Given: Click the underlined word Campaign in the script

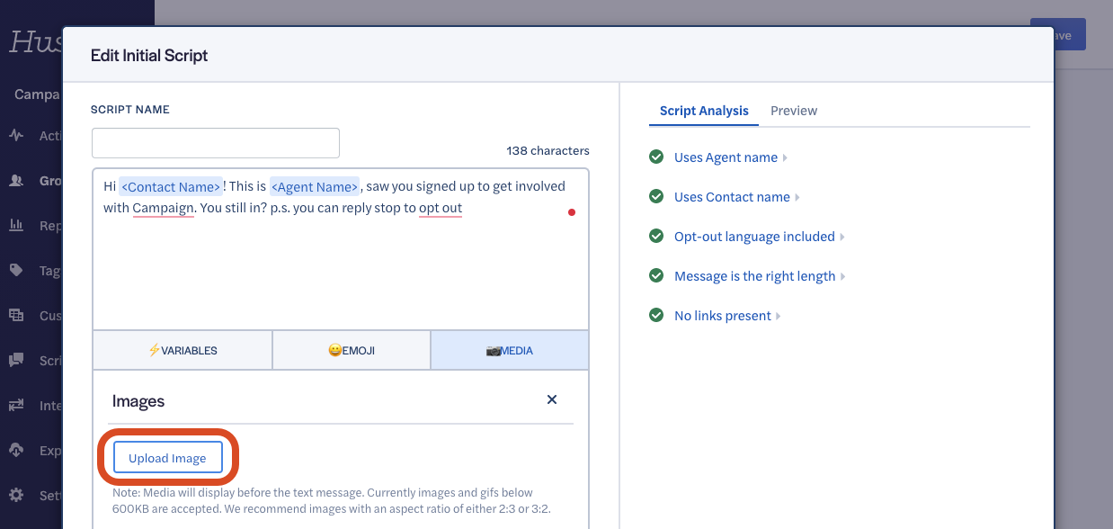Looking at the screenshot, I should click(x=163, y=208).
